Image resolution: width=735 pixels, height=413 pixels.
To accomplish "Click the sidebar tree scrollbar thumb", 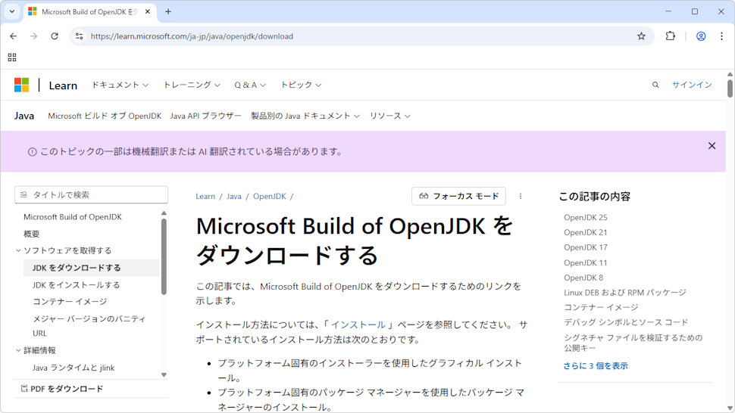I will [x=164, y=256].
